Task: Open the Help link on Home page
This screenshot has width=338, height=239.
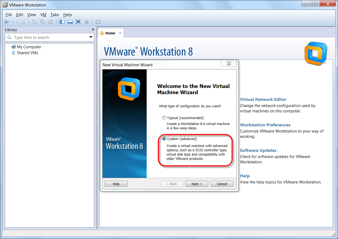Action: click(x=245, y=176)
